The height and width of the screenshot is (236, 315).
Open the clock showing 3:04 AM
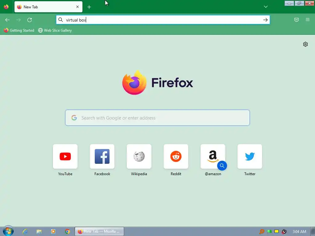[x=299, y=232]
